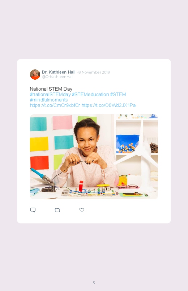188x291 pixels.
Task: Open the #STEMeducation hashtag link
Action: click(x=90, y=95)
